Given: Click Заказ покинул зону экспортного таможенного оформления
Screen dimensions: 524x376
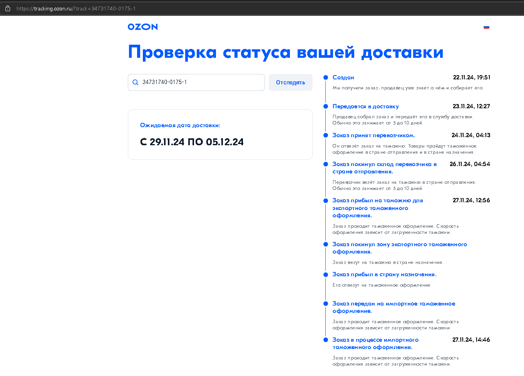Looking at the screenshot, I should tap(399, 248).
